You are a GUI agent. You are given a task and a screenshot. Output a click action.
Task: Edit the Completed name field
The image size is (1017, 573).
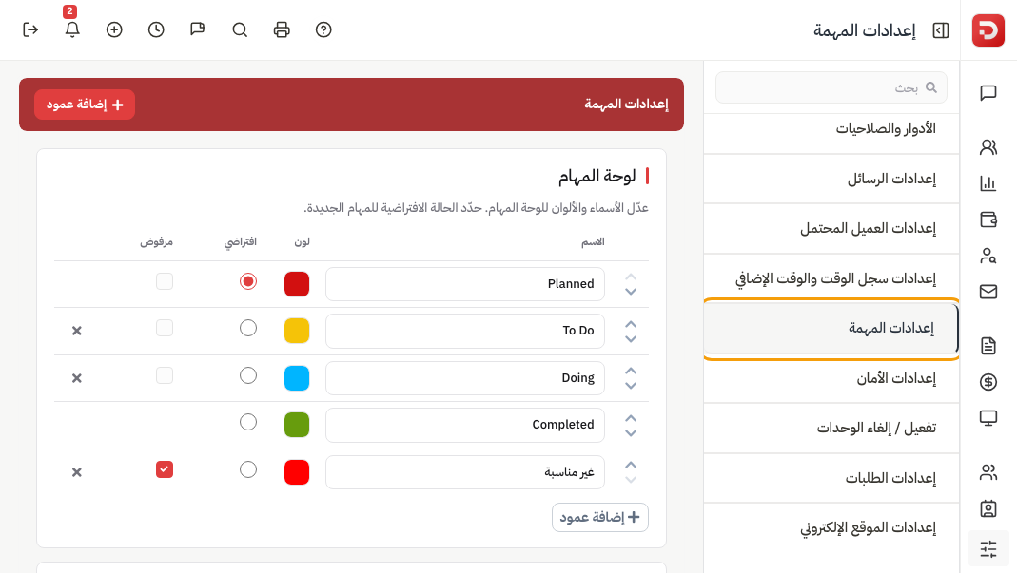click(x=465, y=425)
